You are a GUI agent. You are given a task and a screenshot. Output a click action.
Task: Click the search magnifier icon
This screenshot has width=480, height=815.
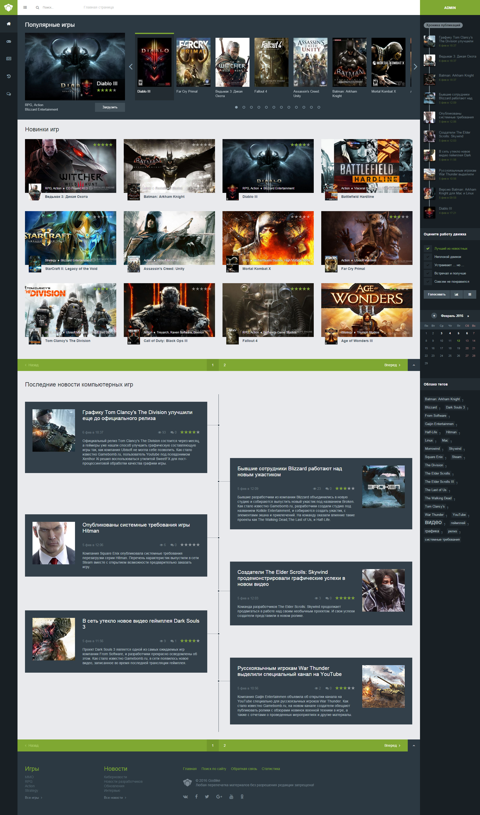click(37, 8)
